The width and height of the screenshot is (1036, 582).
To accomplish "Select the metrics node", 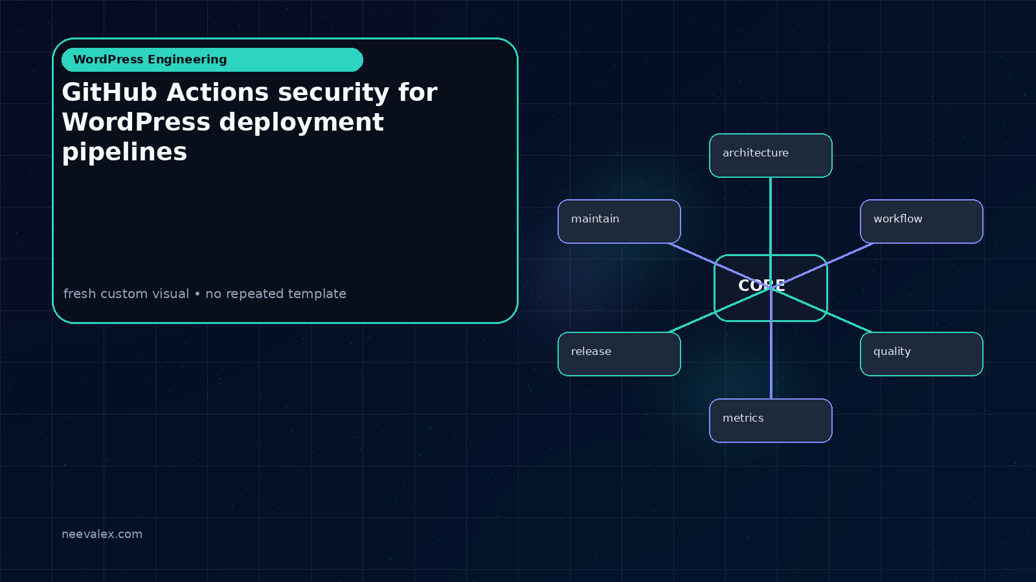I will (771, 420).
